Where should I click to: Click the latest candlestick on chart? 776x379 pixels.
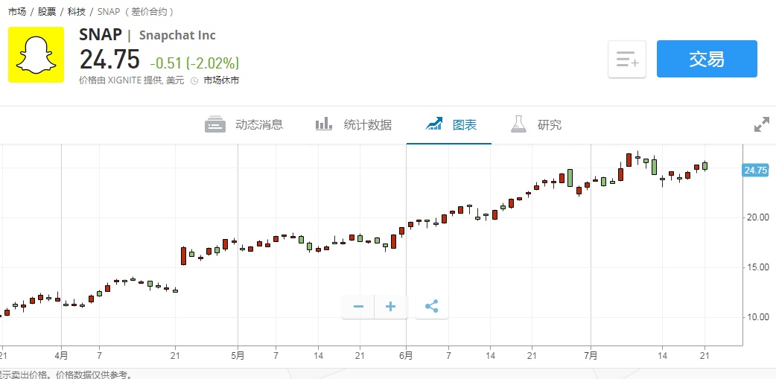tap(705, 166)
